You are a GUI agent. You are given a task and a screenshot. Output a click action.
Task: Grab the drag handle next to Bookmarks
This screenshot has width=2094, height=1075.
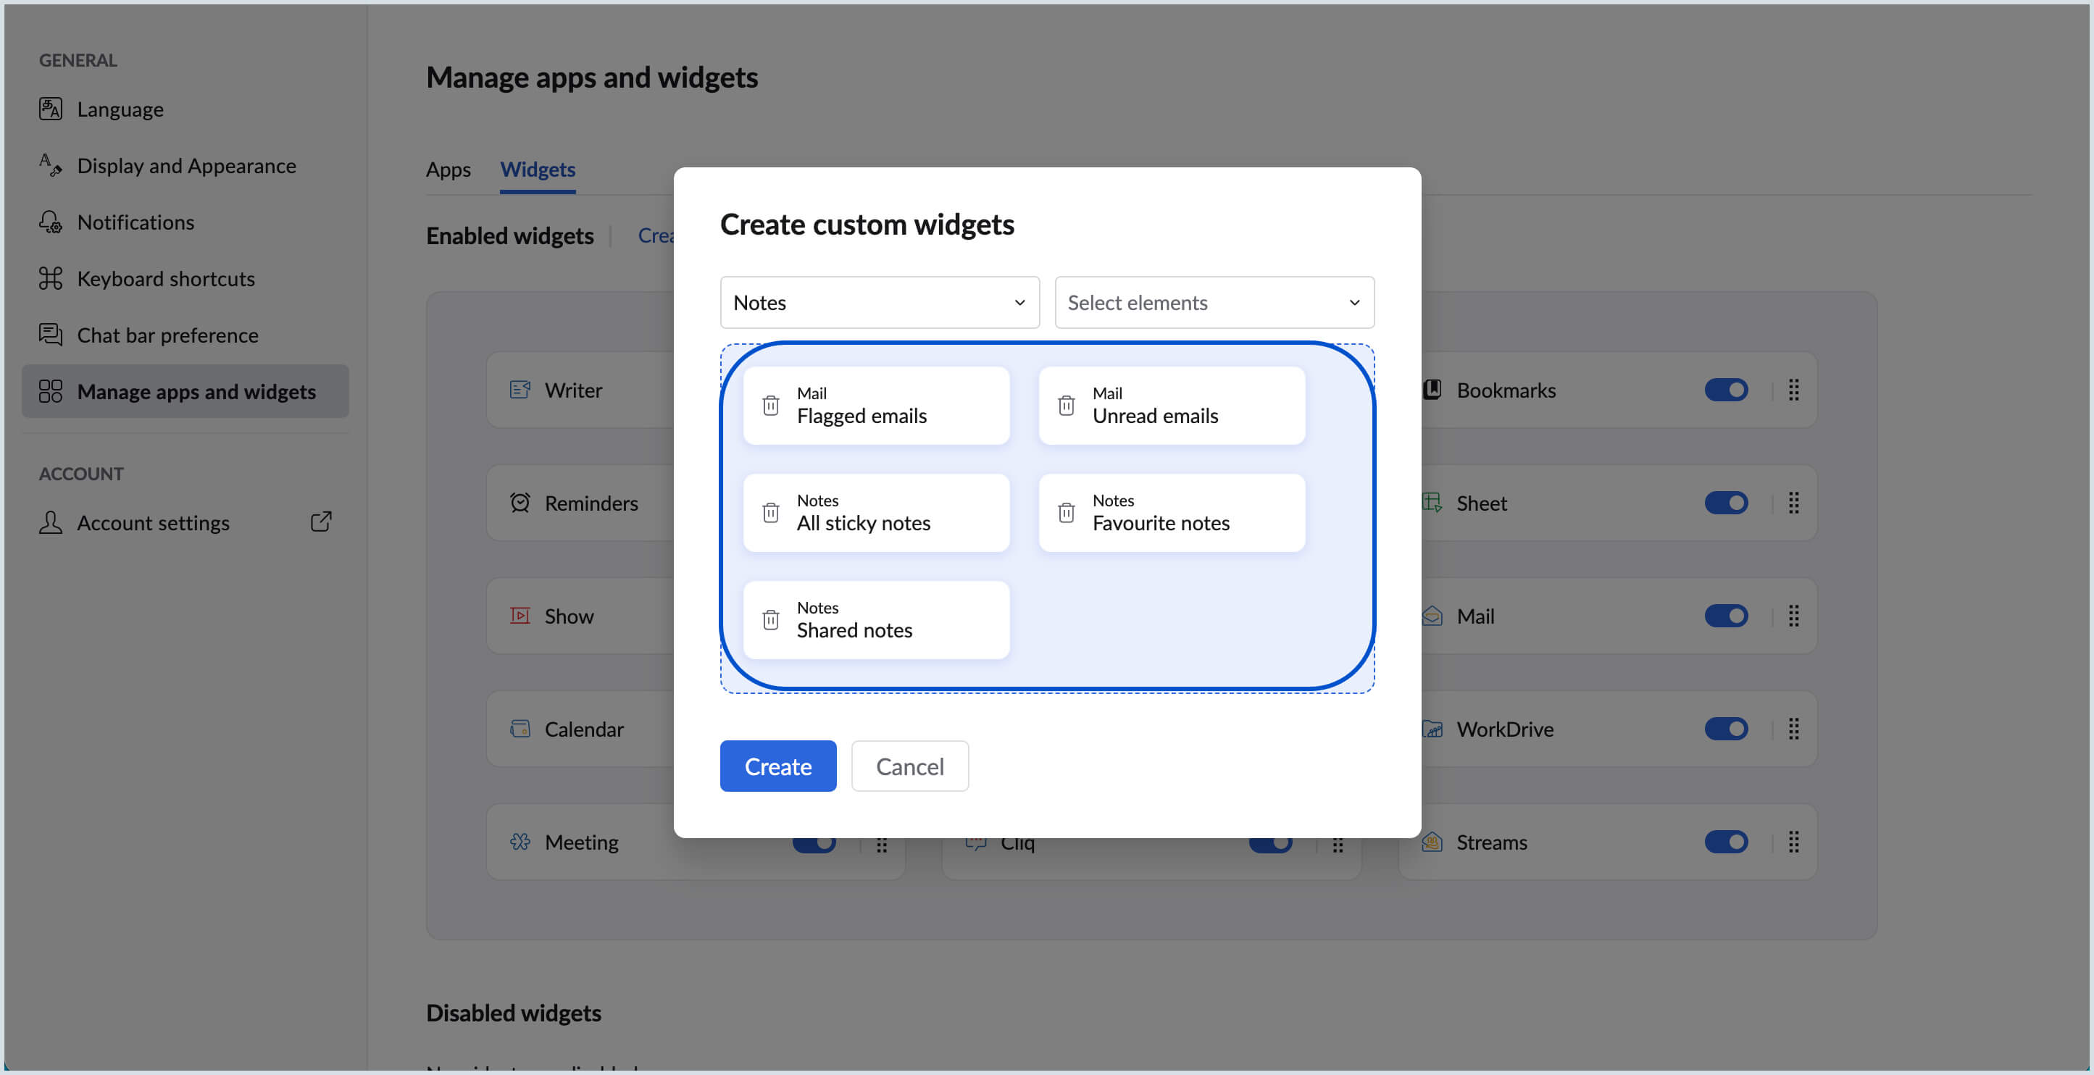point(1793,389)
